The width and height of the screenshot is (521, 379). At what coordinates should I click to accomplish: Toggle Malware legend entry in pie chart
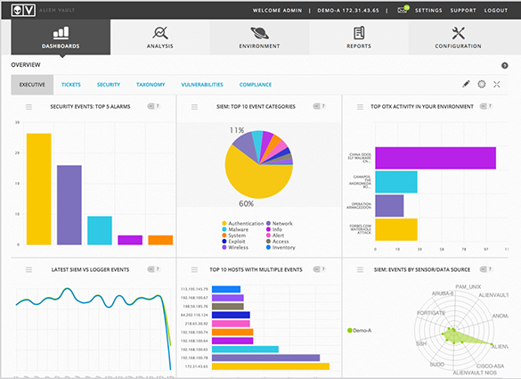pos(235,229)
